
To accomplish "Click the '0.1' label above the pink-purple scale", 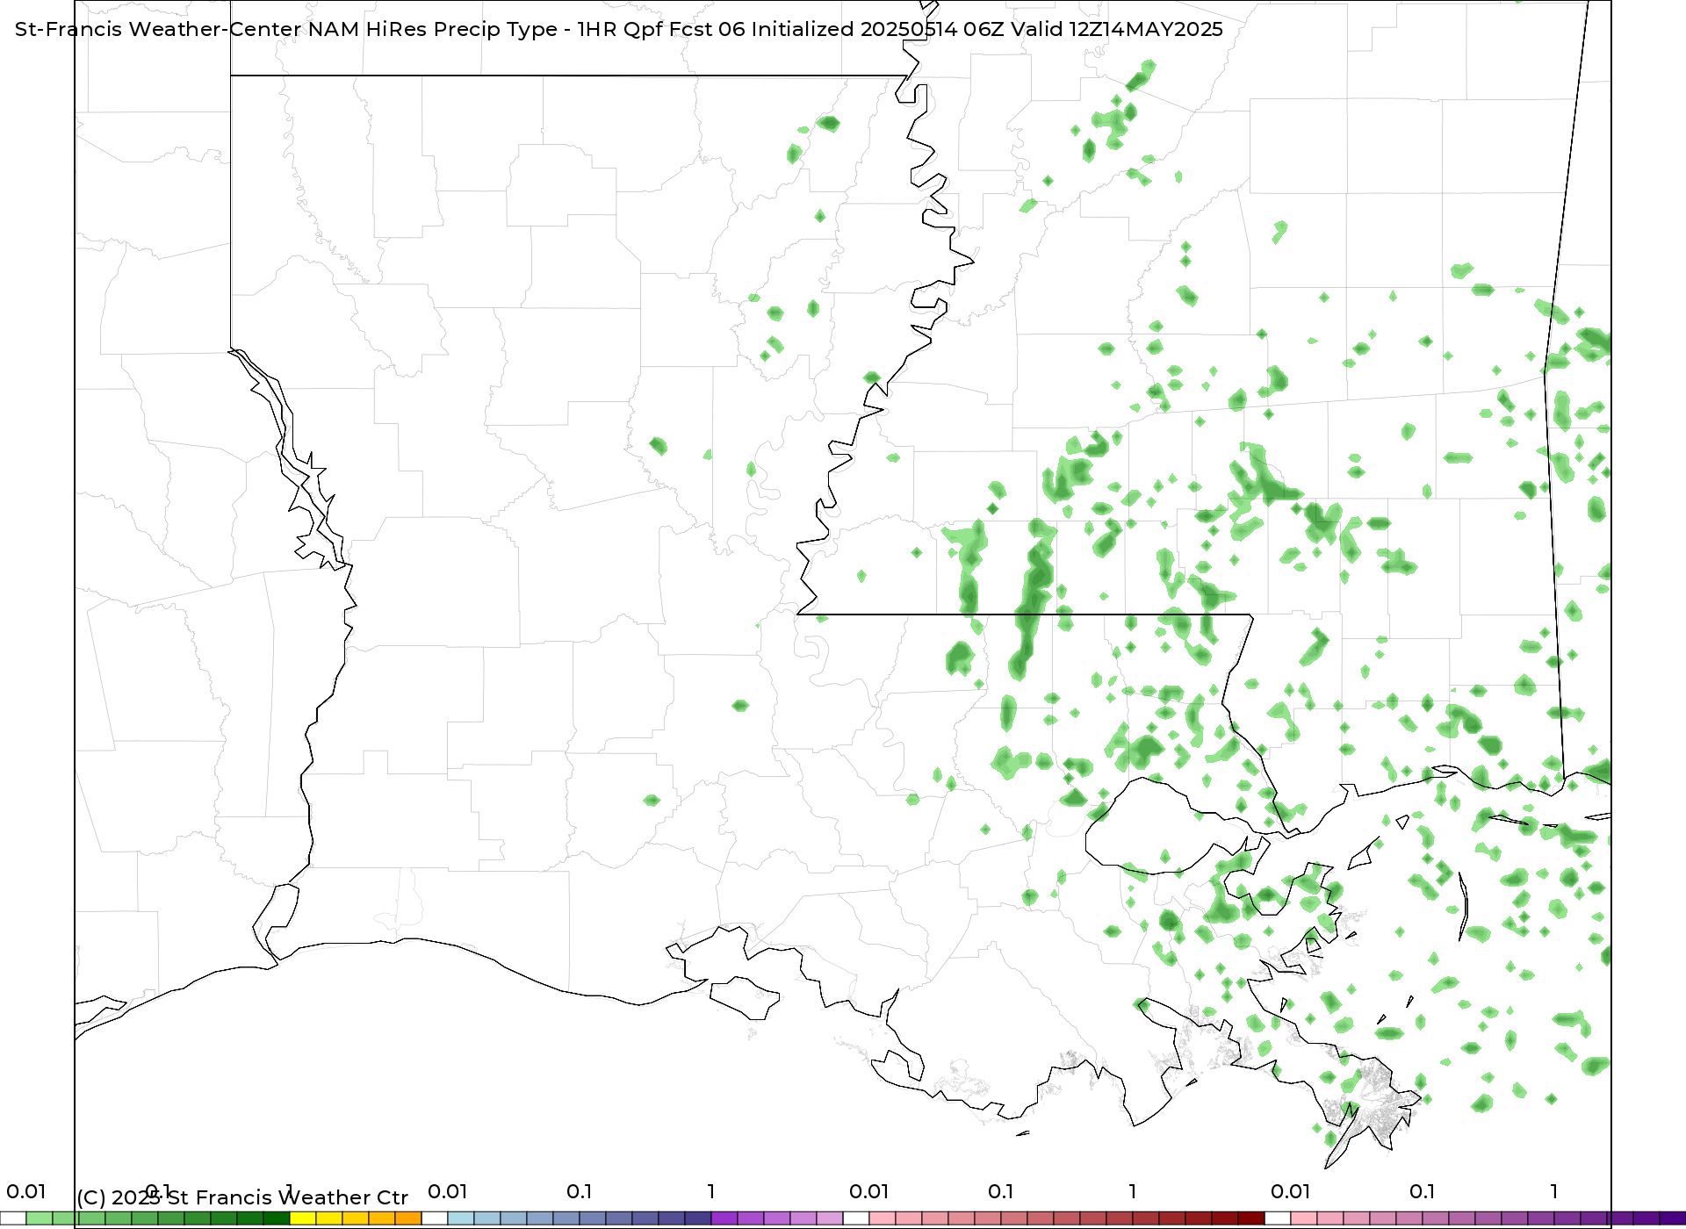I will [1422, 1191].
